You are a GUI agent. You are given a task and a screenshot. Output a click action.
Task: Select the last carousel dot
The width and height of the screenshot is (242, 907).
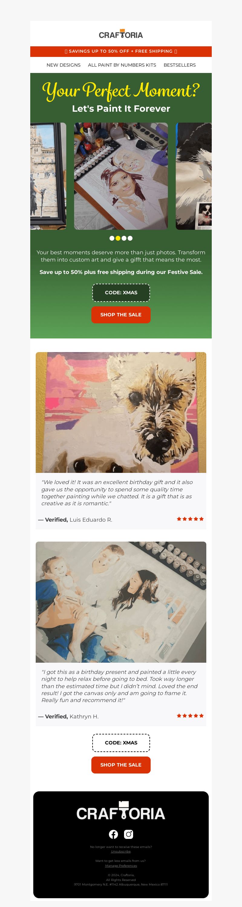tap(130, 238)
